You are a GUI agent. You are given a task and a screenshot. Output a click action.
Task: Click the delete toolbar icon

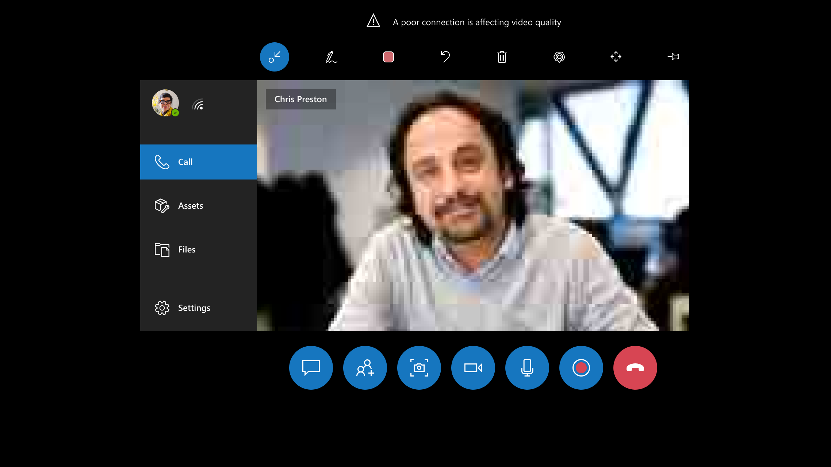point(502,57)
